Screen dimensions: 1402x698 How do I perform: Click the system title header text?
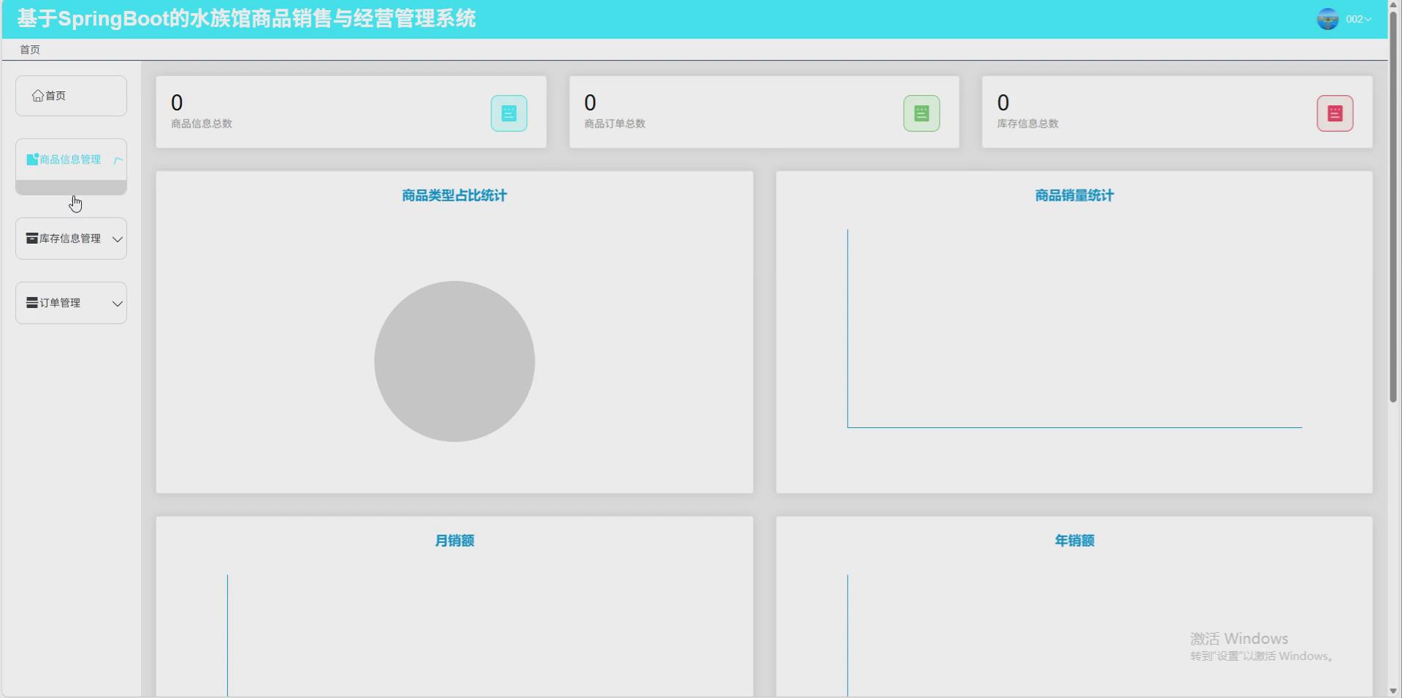pyautogui.click(x=246, y=18)
